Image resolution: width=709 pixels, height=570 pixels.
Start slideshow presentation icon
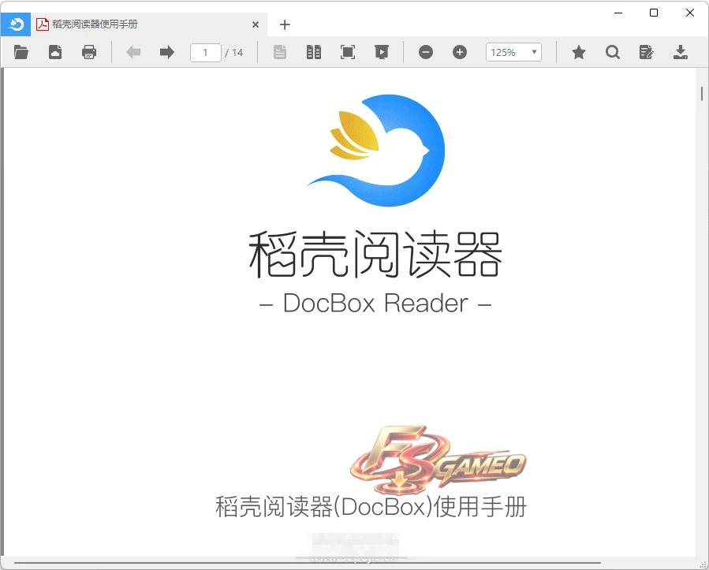[382, 52]
